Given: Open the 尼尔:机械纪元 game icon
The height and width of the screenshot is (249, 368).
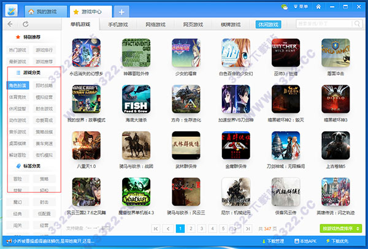Looking at the screenshot, I should 236,192.
